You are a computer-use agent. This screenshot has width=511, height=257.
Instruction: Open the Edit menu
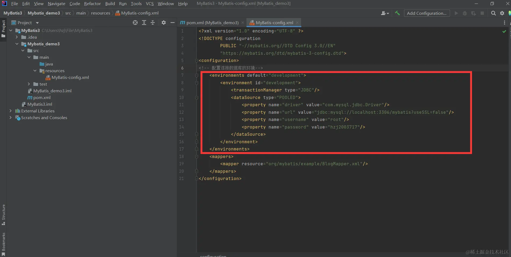click(x=26, y=3)
